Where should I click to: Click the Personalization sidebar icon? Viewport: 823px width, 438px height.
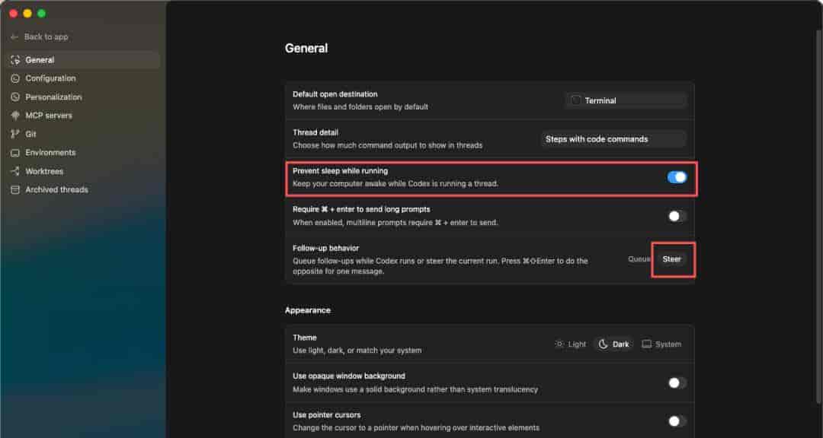click(x=15, y=97)
